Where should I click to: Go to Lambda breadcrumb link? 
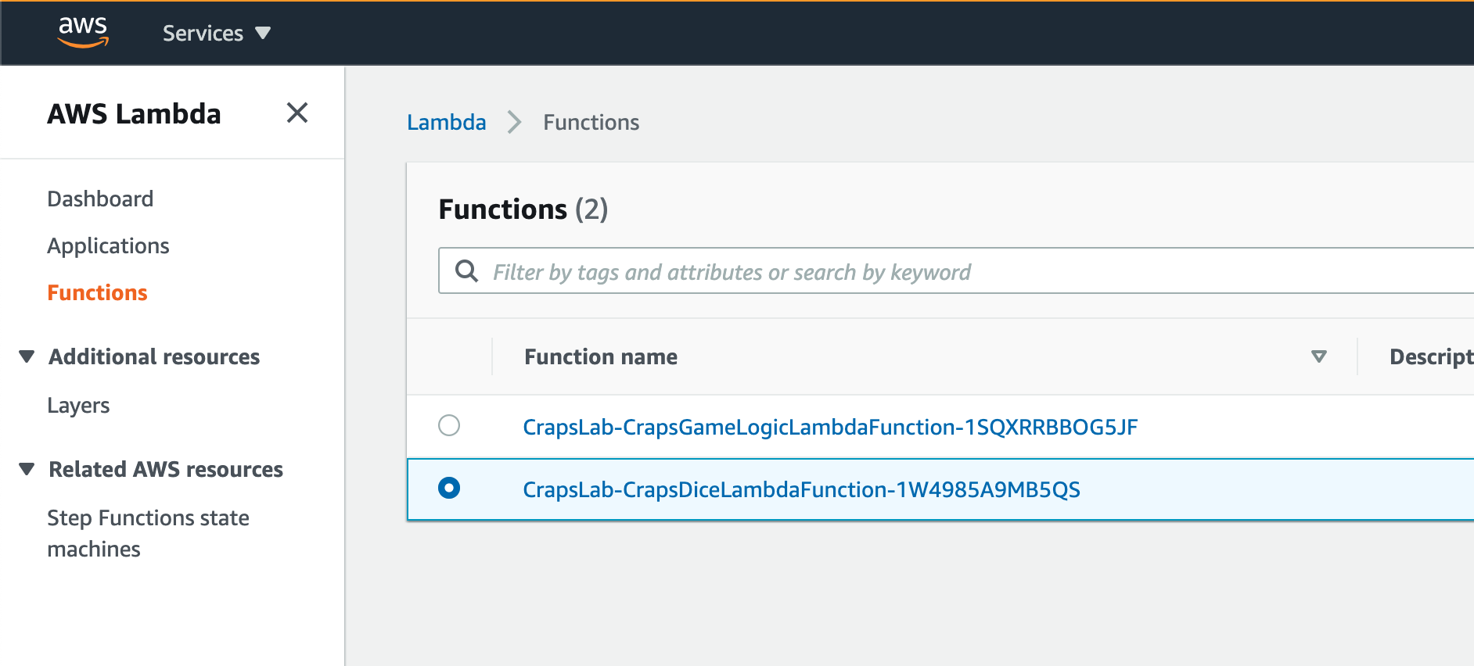click(x=447, y=122)
